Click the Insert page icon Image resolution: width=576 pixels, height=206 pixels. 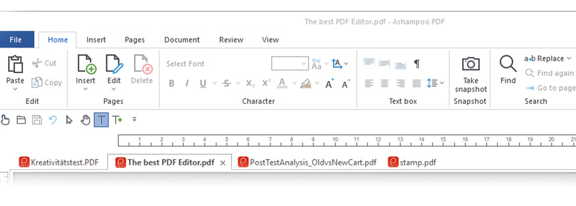[x=86, y=64]
